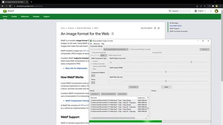Image resolution: width=223 pixels, height=125 pixels.
Task: Click Remove selected files button
Action: click(x=108, y=94)
